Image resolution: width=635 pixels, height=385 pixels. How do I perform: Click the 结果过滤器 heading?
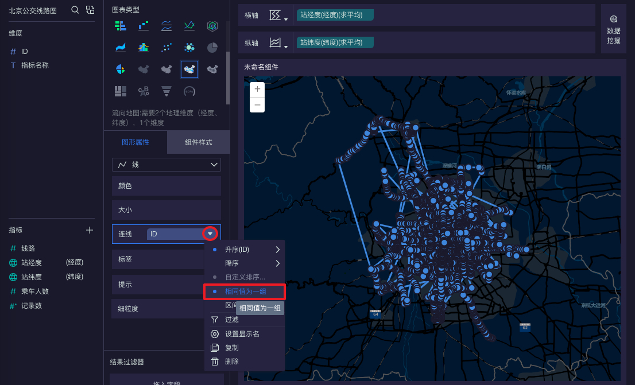point(127,362)
